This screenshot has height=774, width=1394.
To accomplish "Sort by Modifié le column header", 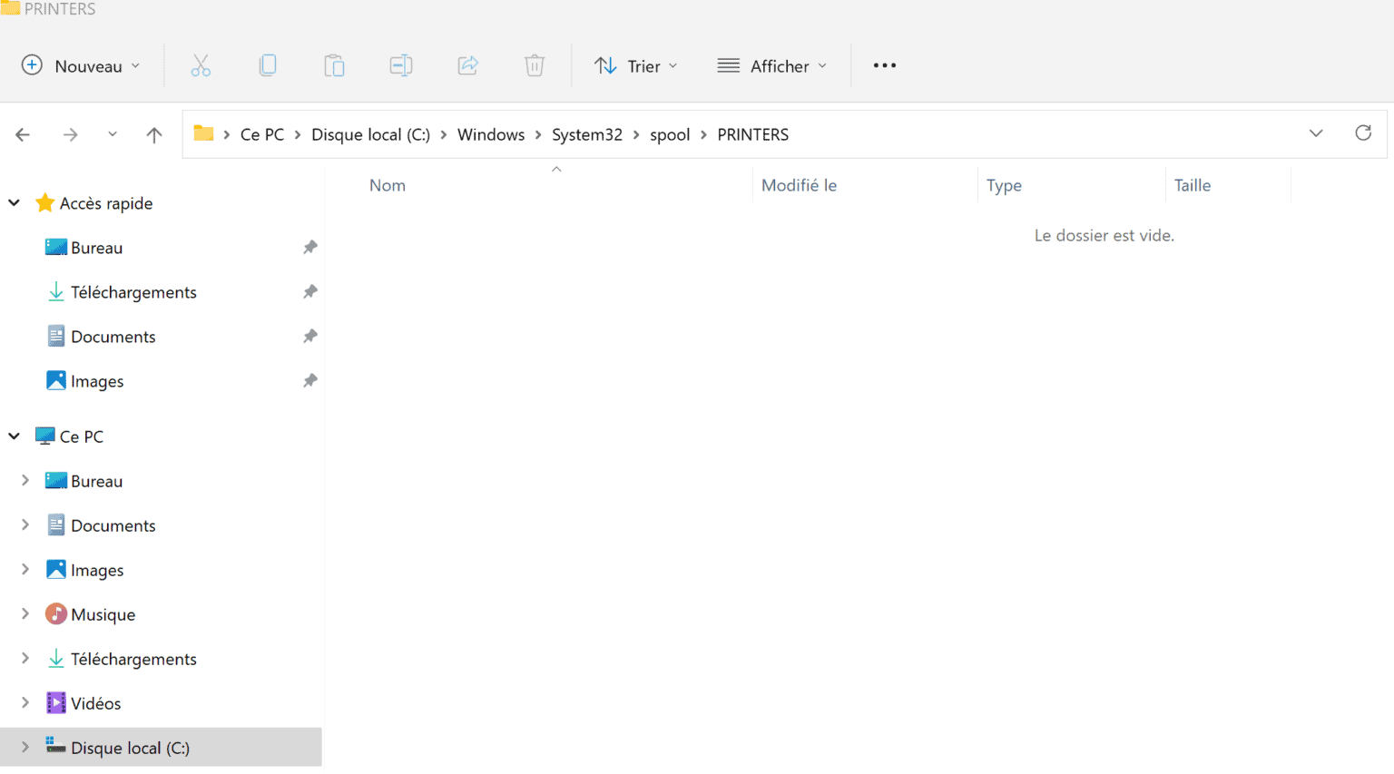I will (799, 185).
